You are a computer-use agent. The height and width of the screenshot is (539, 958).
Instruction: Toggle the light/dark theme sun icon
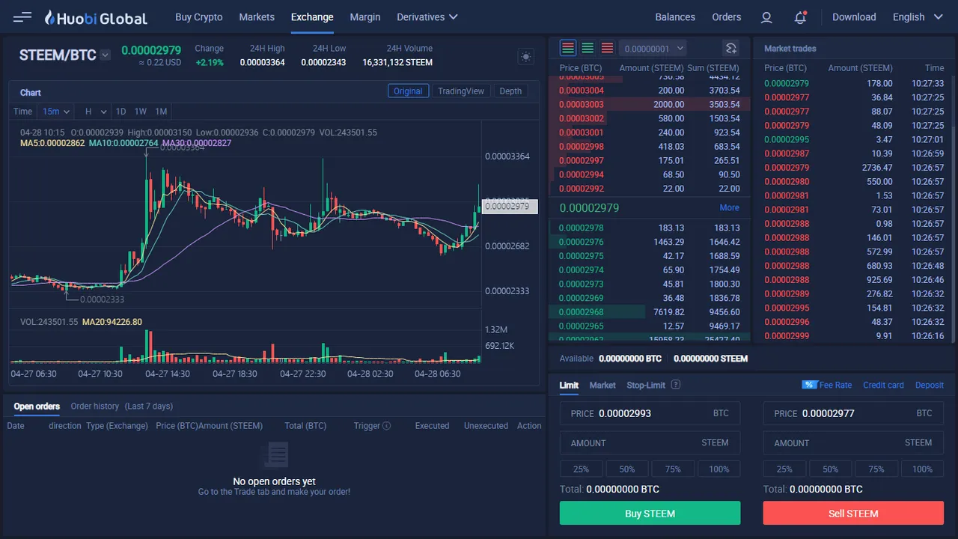click(526, 57)
